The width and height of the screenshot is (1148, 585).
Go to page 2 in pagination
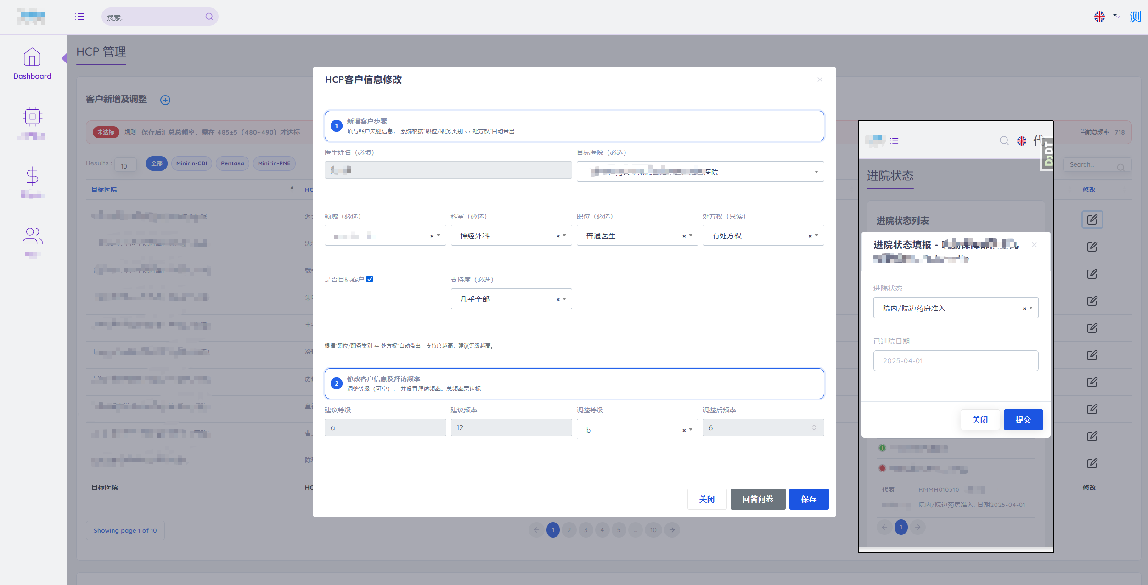point(569,530)
